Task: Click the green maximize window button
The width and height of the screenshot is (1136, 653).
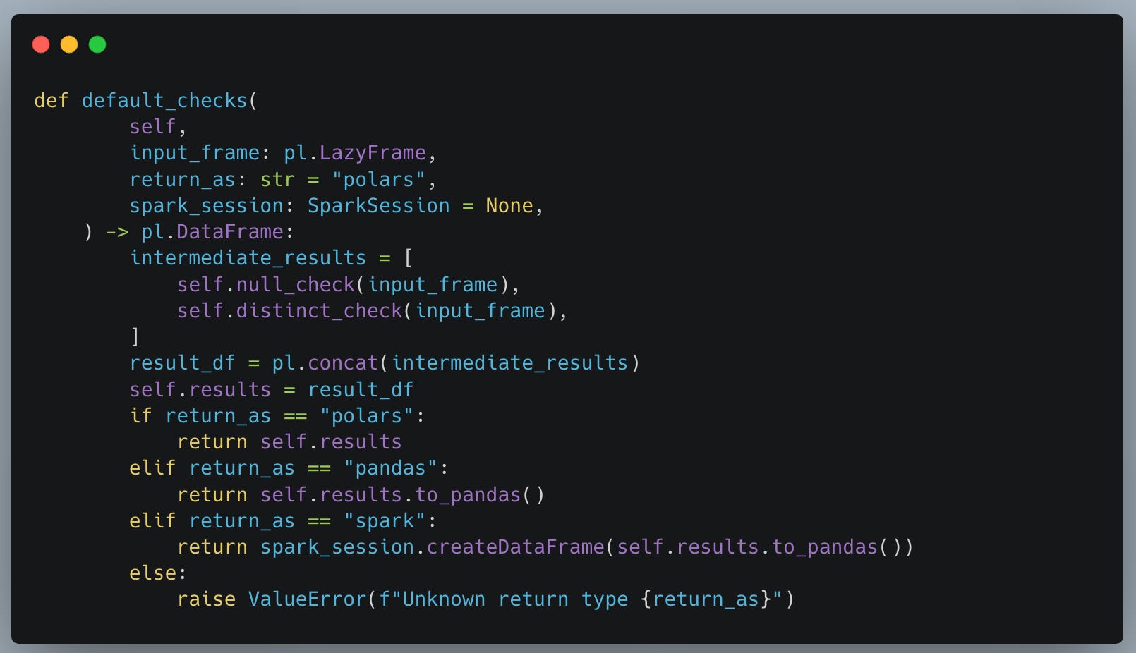Action: (97, 44)
